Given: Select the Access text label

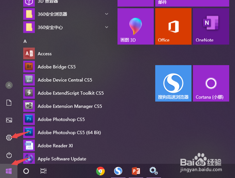Looking at the screenshot, I should click(x=45, y=54).
